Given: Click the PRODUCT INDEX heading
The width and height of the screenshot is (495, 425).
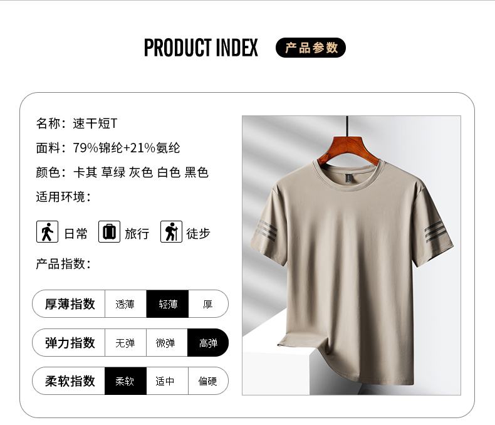Looking at the screenshot, I should coord(201,48).
